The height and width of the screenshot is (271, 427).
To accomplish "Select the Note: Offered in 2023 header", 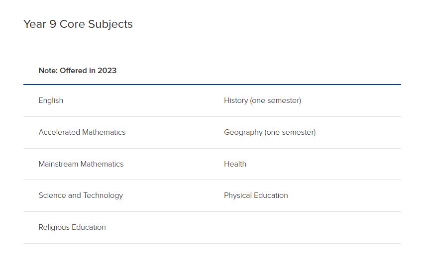I will pos(77,71).
